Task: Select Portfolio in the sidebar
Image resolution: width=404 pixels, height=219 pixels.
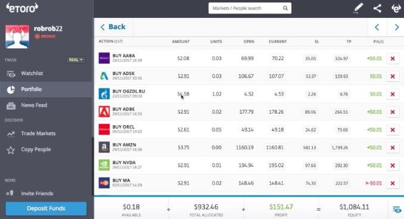Action: (46, 89)
